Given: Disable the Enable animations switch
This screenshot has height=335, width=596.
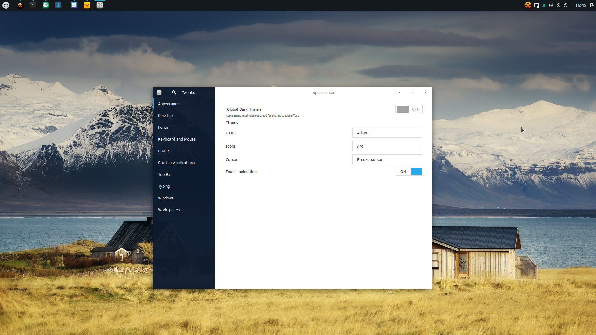Looking at the screenshot, I should (x=410, y=172).
